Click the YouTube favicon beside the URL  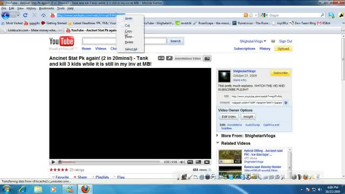(52, 15)
